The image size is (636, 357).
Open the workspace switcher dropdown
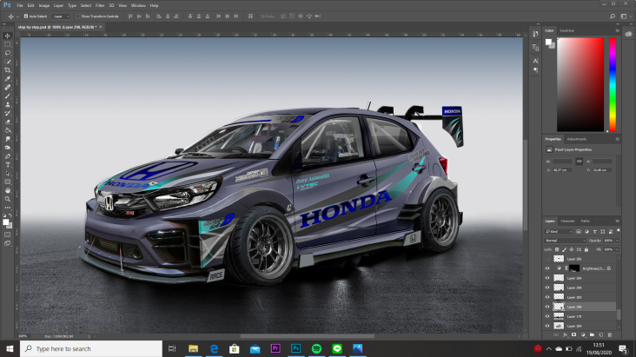pos(624,17)
